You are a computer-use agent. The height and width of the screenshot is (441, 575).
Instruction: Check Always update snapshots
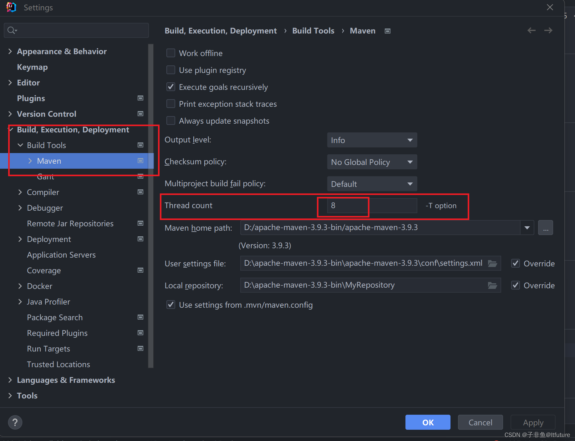171,121
